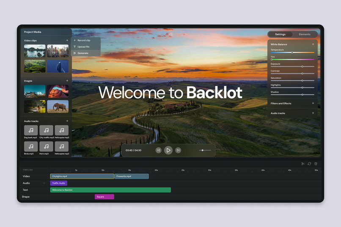
Task: Select Fireworks.mp4 clip in timeline
Action: [x=132, y=176]
